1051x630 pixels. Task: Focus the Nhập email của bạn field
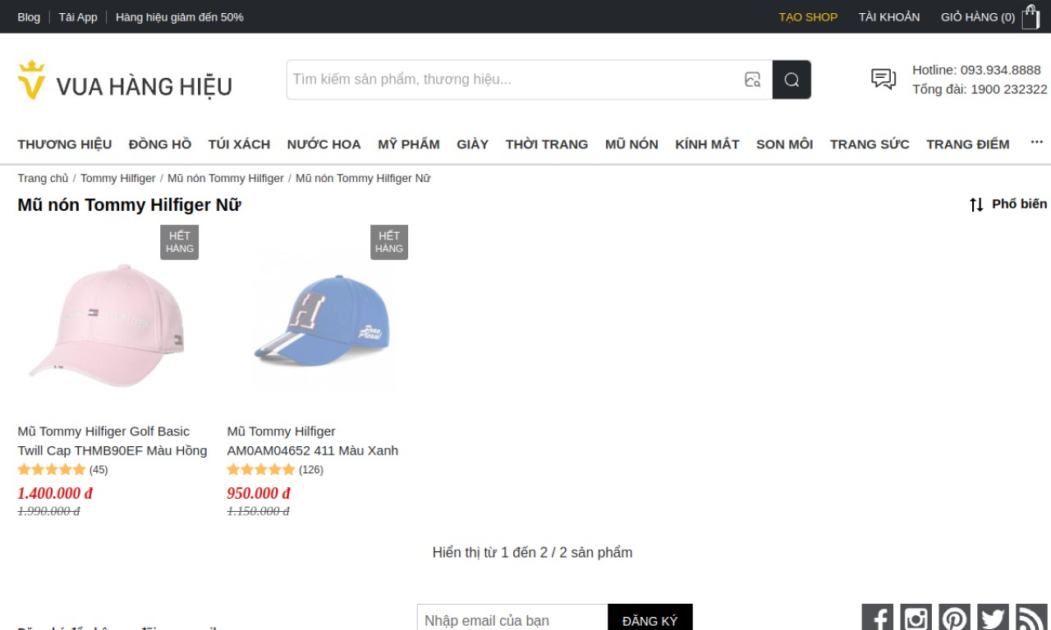point(512,620)
